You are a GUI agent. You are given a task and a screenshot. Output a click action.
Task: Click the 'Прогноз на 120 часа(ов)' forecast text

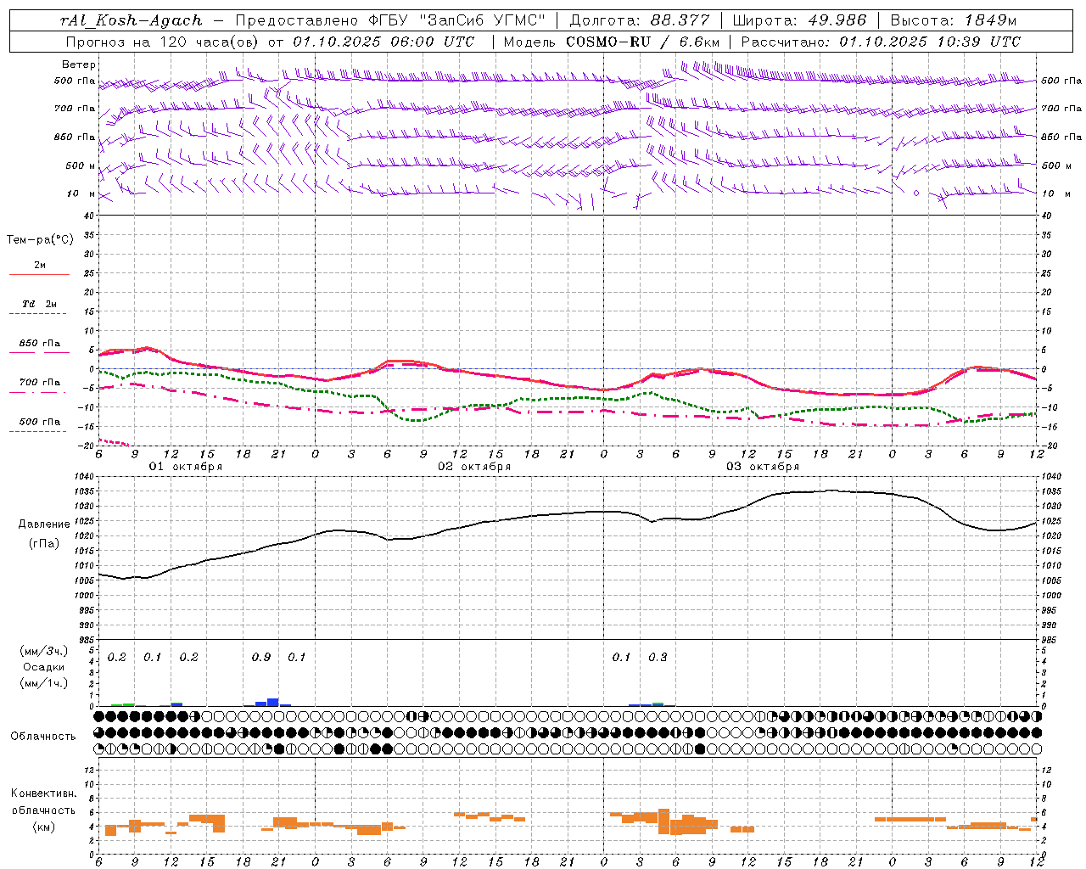tap(163, 42)
